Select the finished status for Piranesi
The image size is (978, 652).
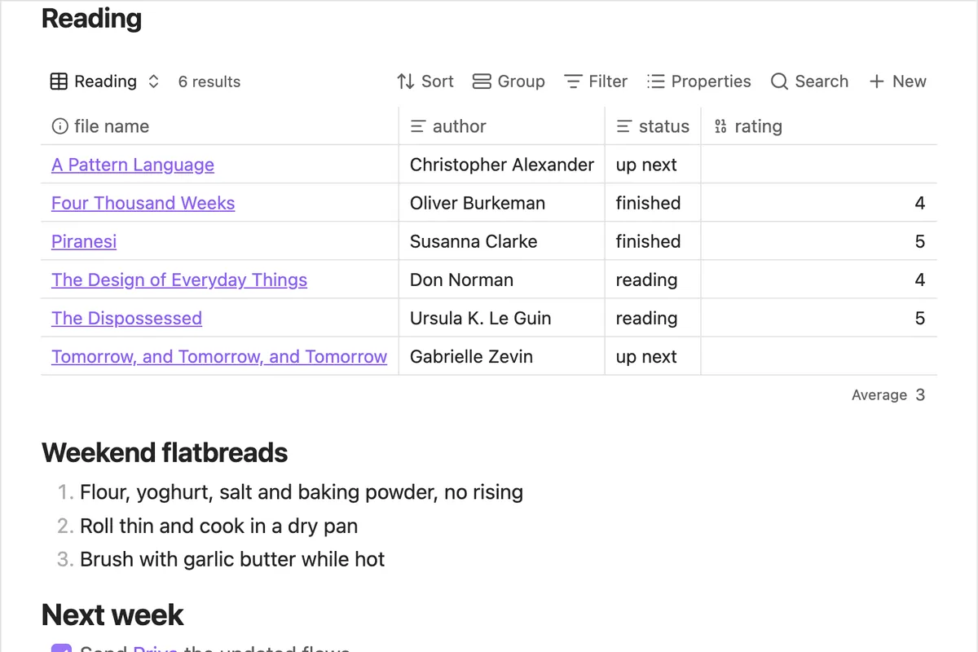click(653, 241)
